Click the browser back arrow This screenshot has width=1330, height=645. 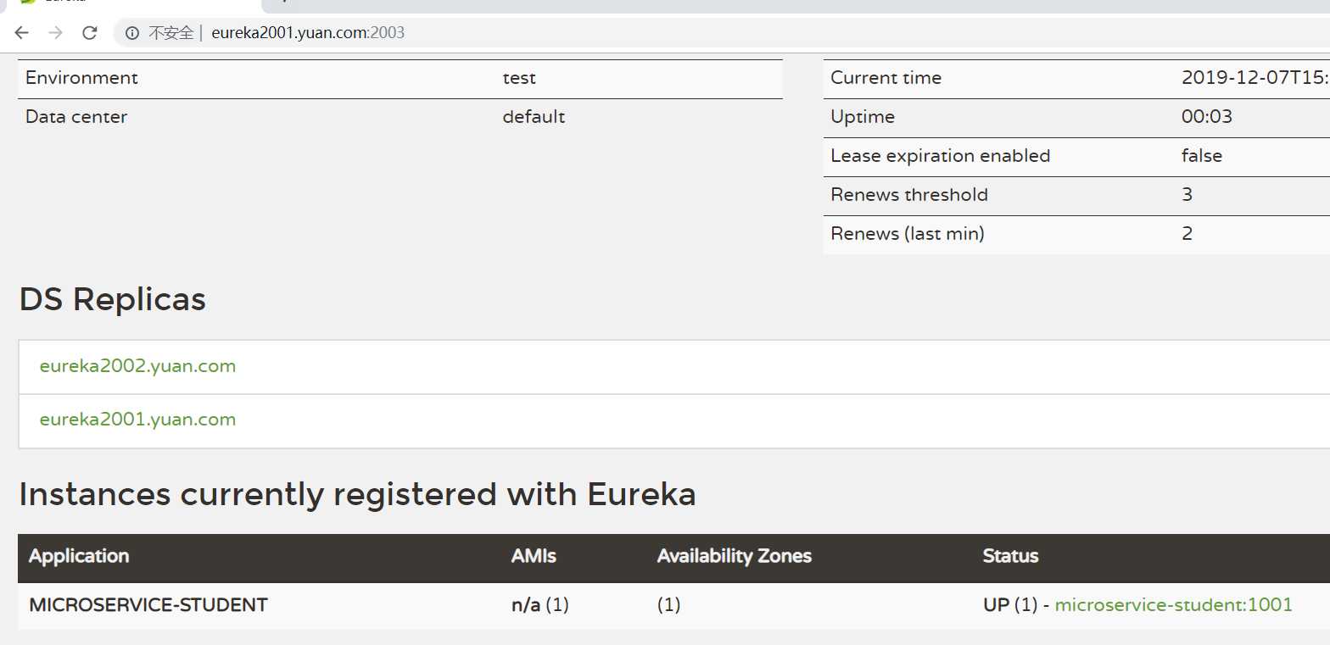point(22,33)
